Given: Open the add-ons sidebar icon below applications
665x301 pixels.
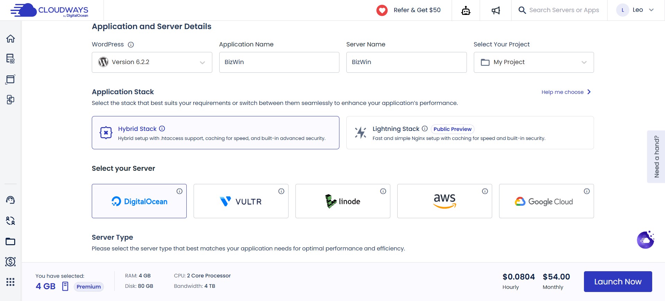Looking at the screenshot, I should pos(10,100).
